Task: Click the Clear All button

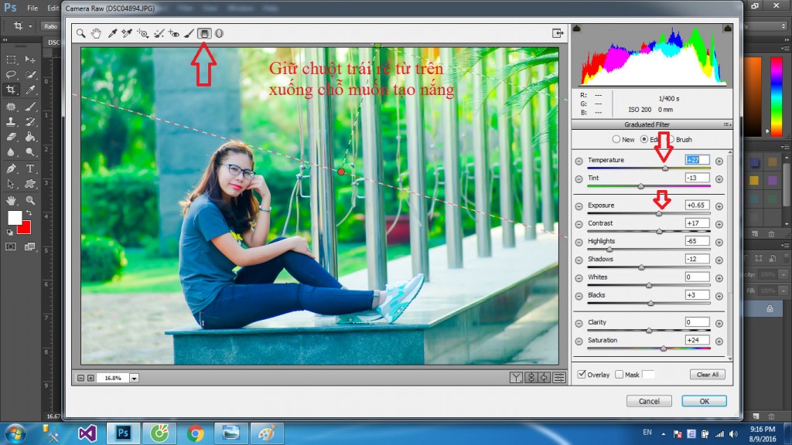Action: (x=707, y=374)
